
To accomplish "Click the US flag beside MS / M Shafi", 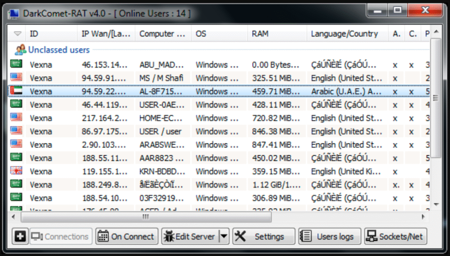I will pyautogui.click(x=16, y=78).
